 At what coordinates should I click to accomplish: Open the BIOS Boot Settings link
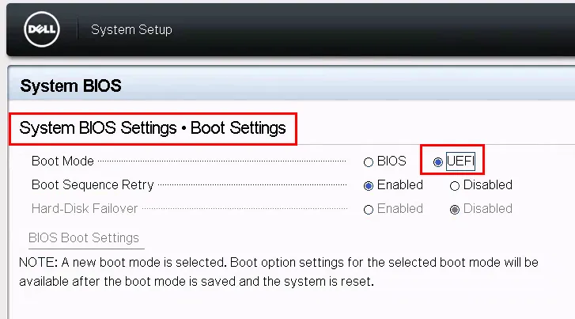[x=84, y=237]
